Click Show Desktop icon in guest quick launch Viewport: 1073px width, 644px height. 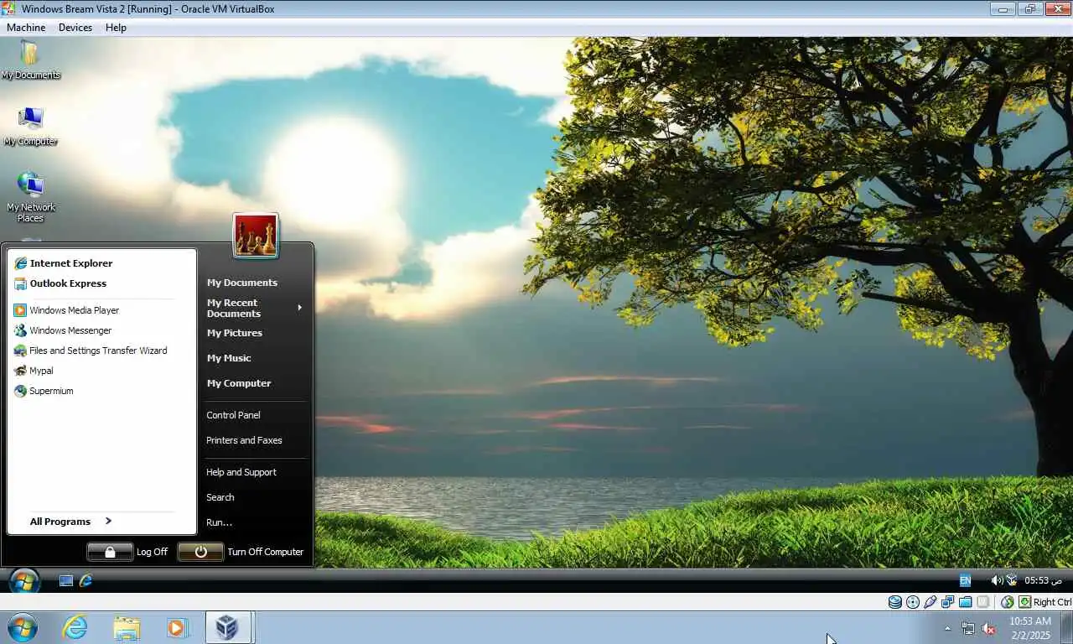(x=66, y=580)
